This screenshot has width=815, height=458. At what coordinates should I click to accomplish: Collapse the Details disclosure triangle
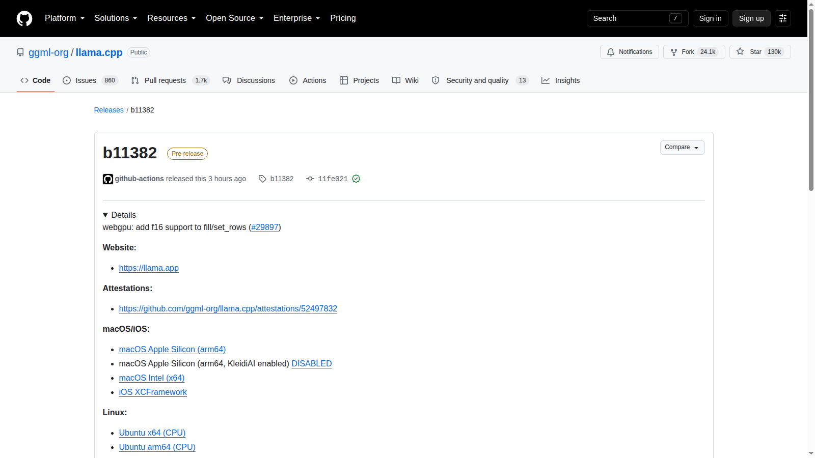pos(105,215)
